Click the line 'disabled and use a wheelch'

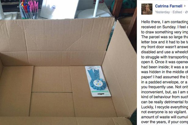pyautogui.click(x=165, y=52)
